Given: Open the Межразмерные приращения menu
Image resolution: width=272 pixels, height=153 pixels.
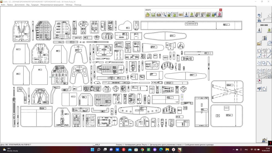Looking at the screenshot, I should pos(52,5).
